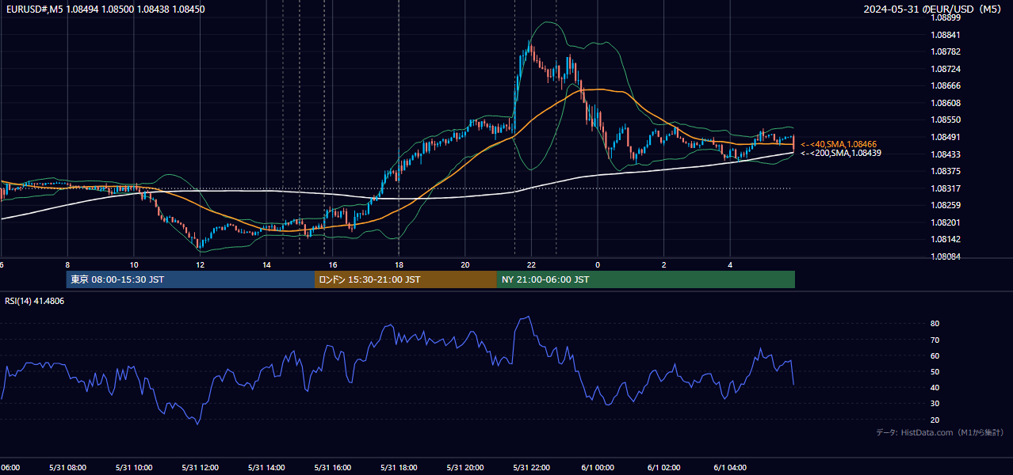Click the 40,SMA,1.08466 orange label

(839, 144)
